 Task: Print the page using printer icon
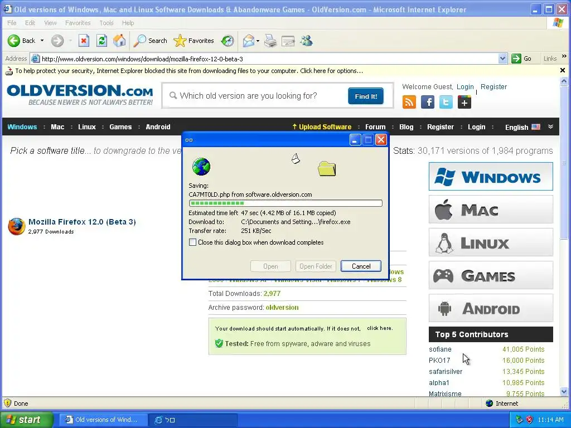[270, 41]
